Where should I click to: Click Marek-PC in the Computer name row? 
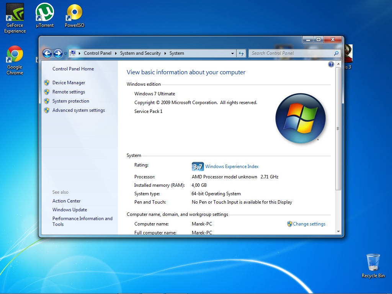pyautogui.click(x=202, y=224)
